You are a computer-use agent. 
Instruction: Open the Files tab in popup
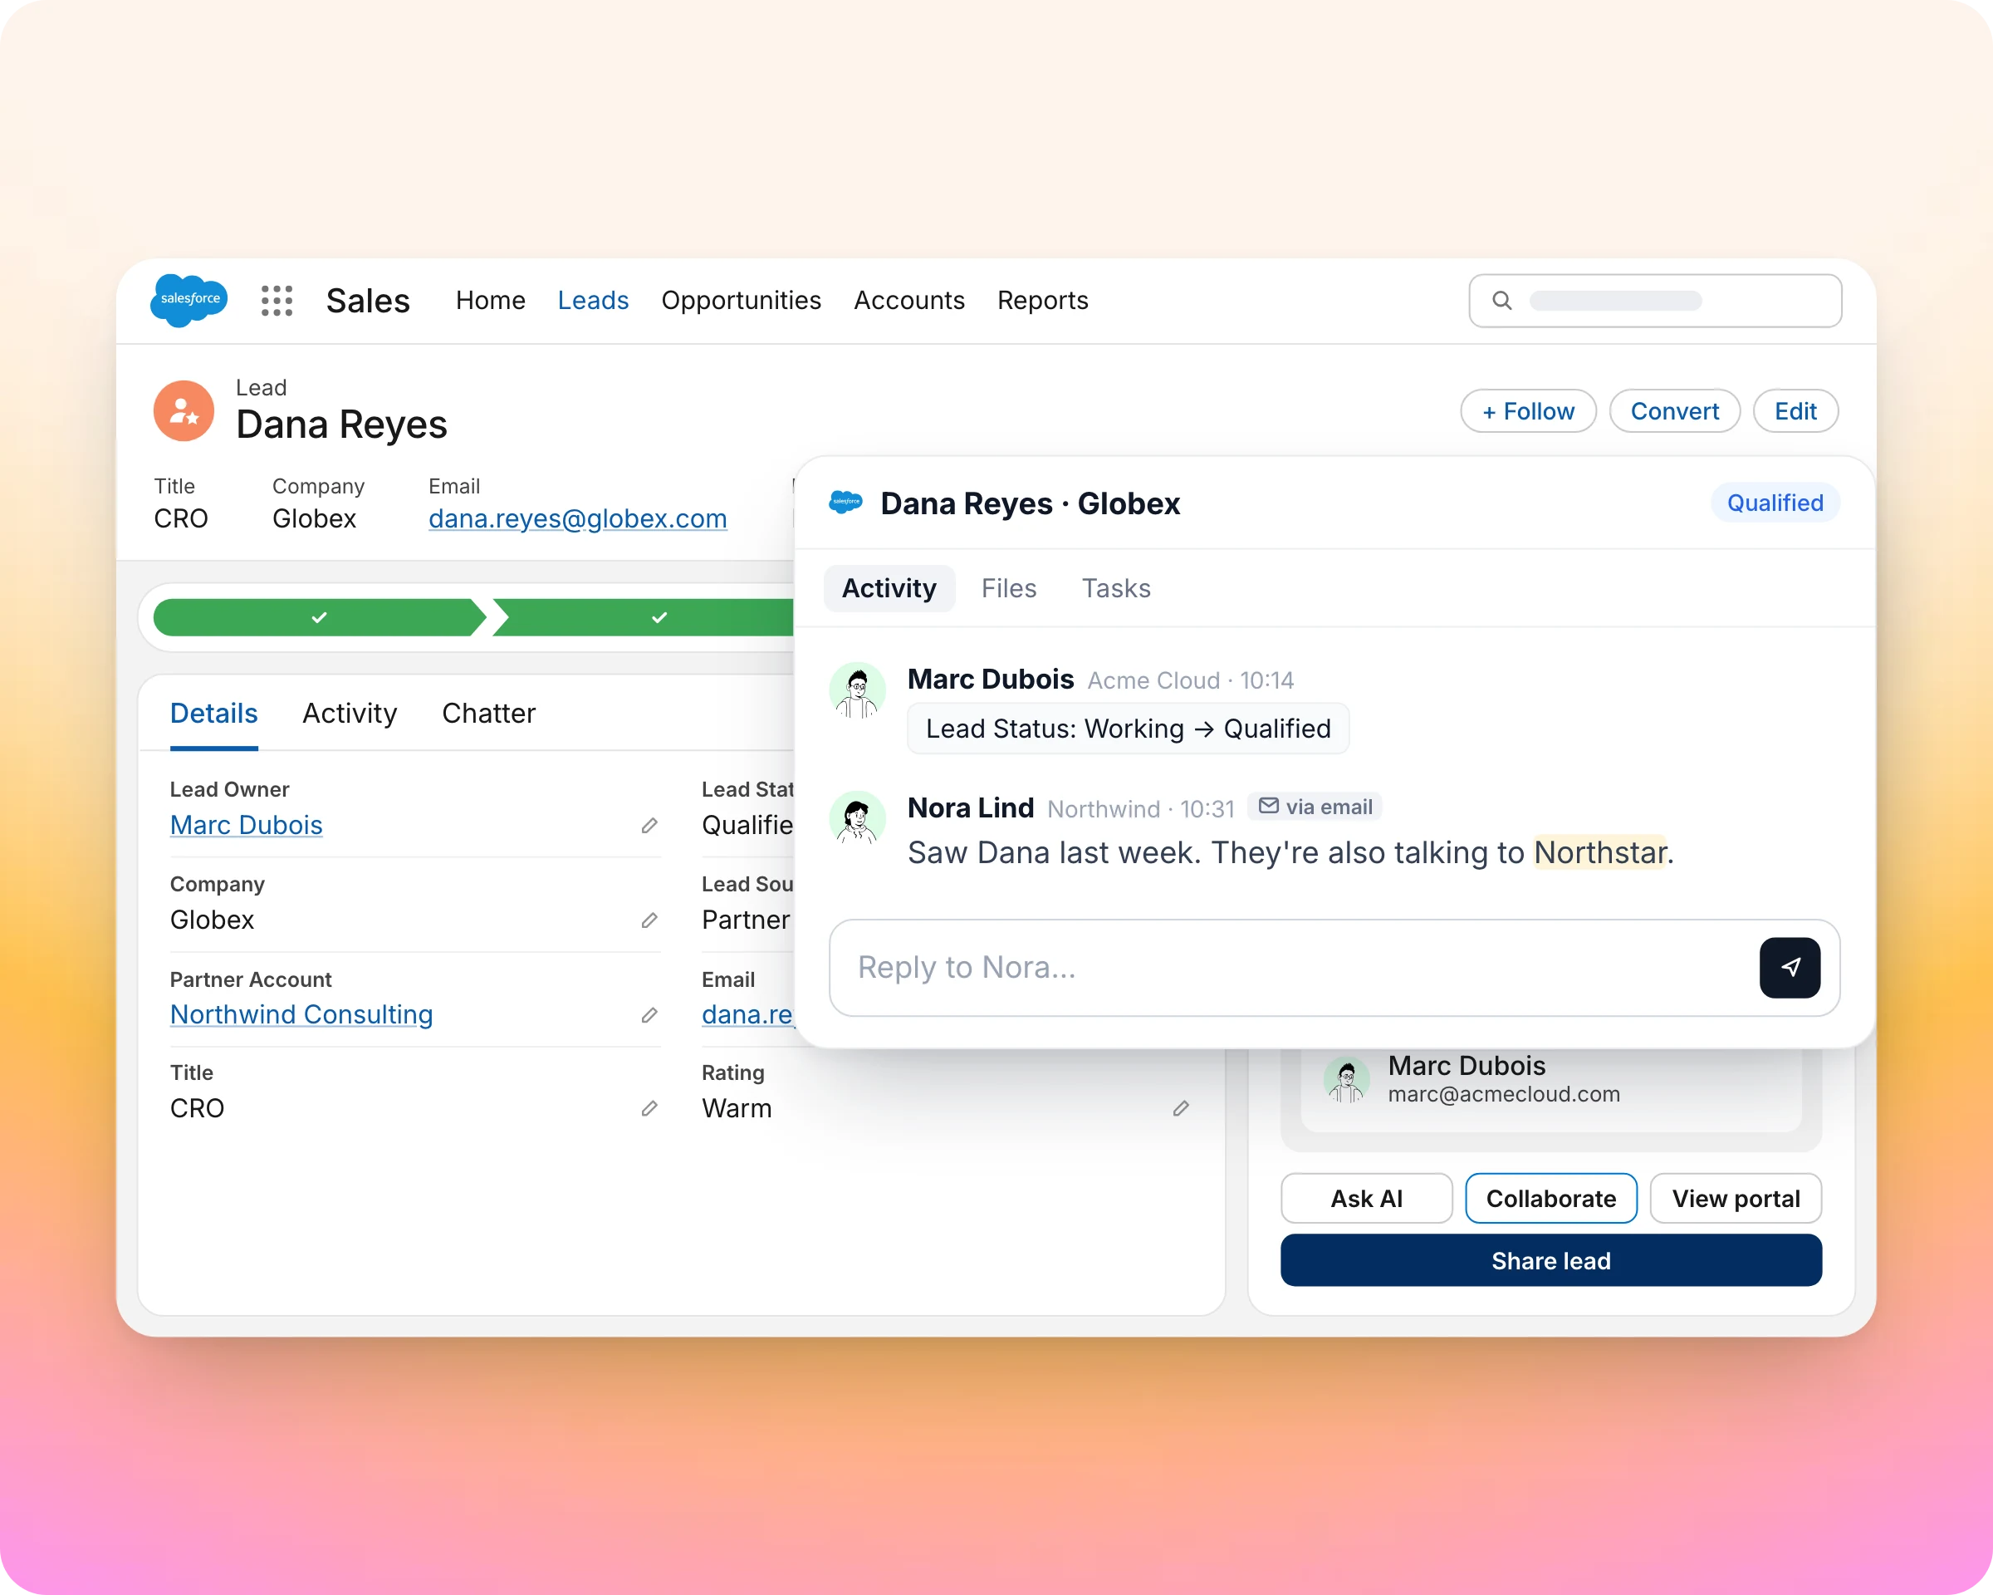pos(1008,588)
